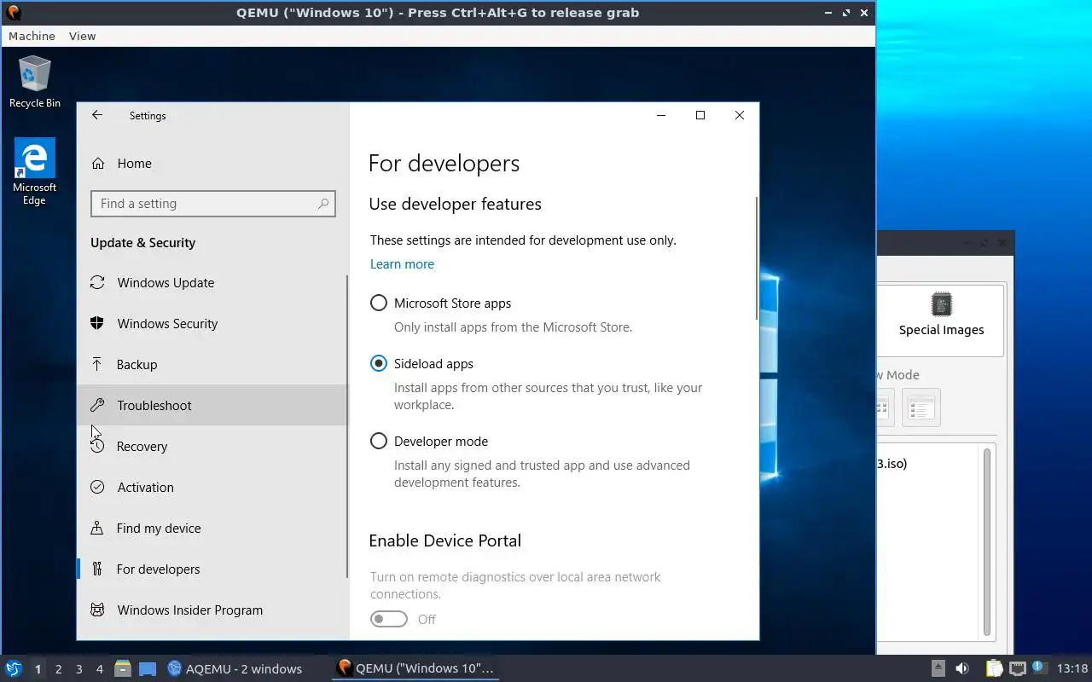The height and width of the screenshot is (682, 1092).
Task: Click the Find my device person icon
Action: coord(97,529)
